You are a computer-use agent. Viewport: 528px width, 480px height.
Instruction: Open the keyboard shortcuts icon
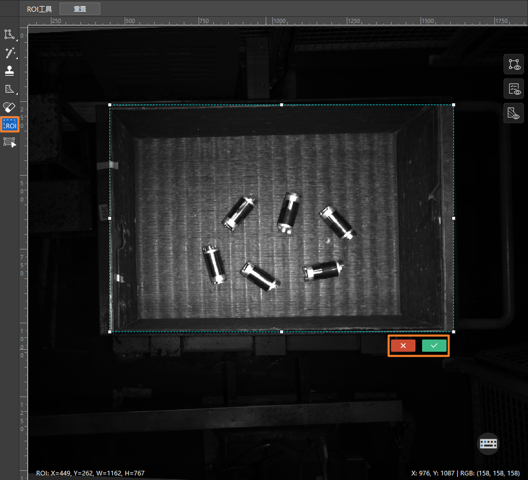pyautogui.click(x=488, y=444)
